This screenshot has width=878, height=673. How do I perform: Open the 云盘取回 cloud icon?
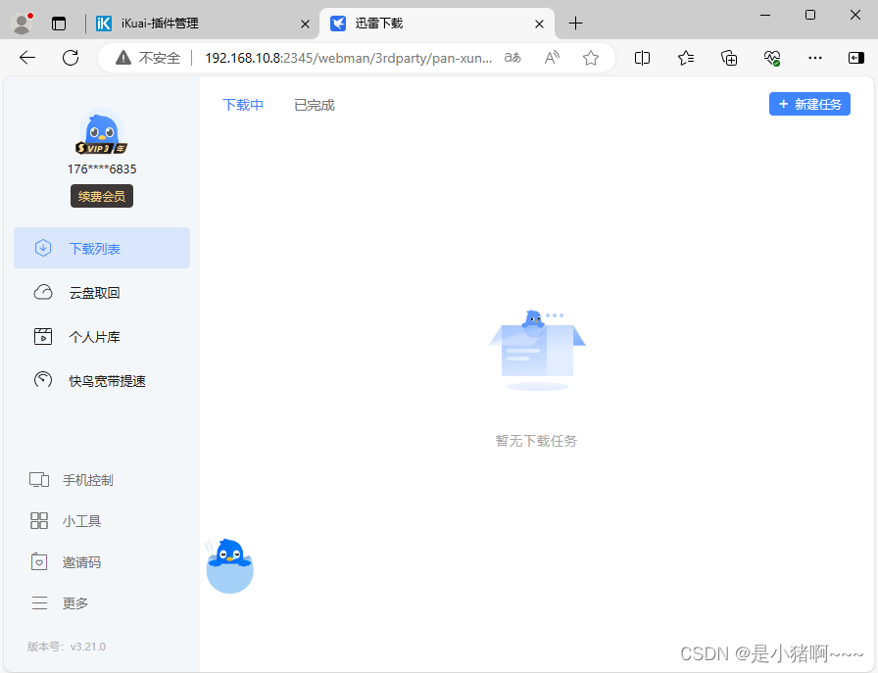43,292
